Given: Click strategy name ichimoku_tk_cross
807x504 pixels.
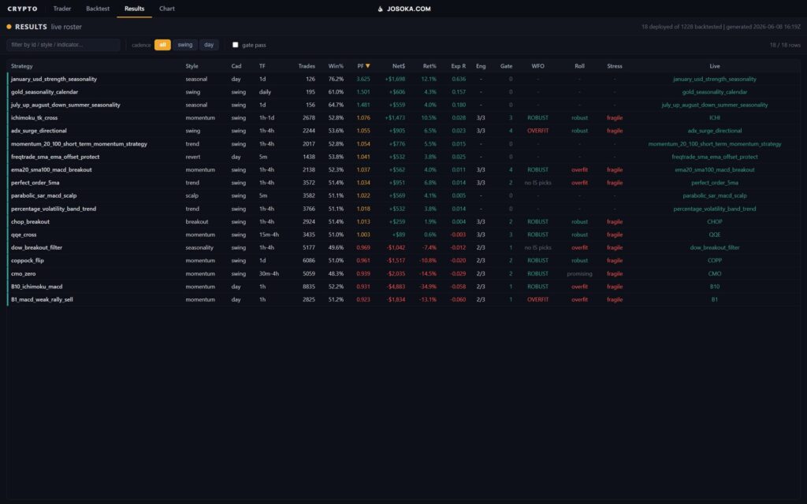Looking at the screenshot, I should coord(34,118).
